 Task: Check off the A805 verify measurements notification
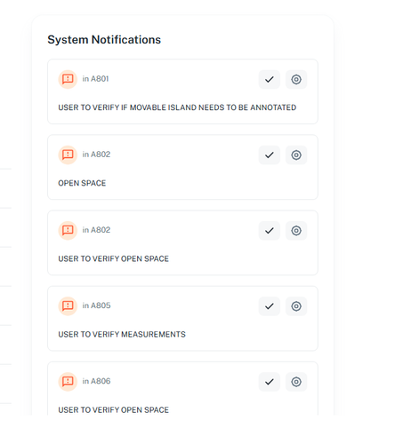pos(270,306)
